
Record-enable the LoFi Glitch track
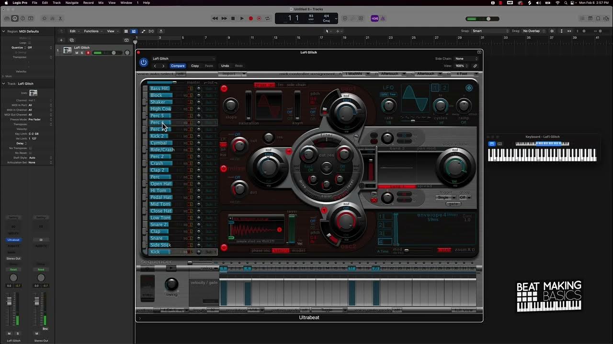point(88,53)
